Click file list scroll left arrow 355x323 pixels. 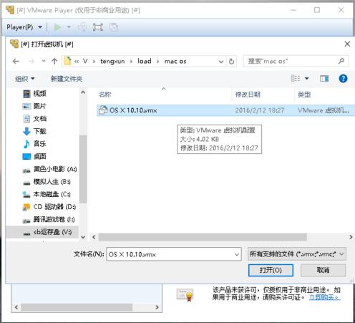point(94,237)
